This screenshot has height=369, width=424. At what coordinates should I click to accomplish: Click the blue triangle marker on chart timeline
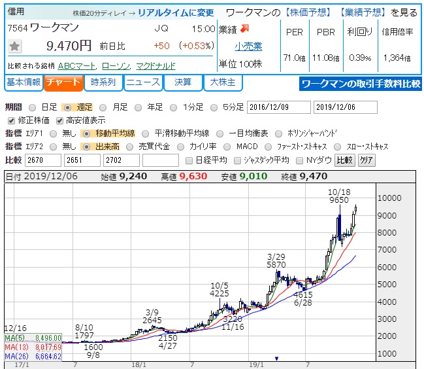point(276,359)
